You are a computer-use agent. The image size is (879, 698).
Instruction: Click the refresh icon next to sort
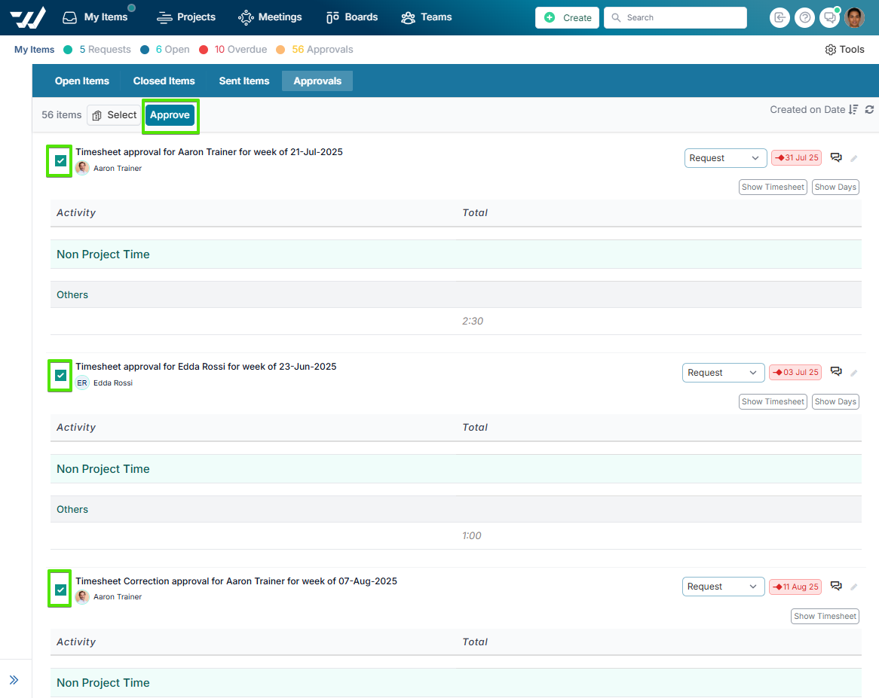click(869, 110)
